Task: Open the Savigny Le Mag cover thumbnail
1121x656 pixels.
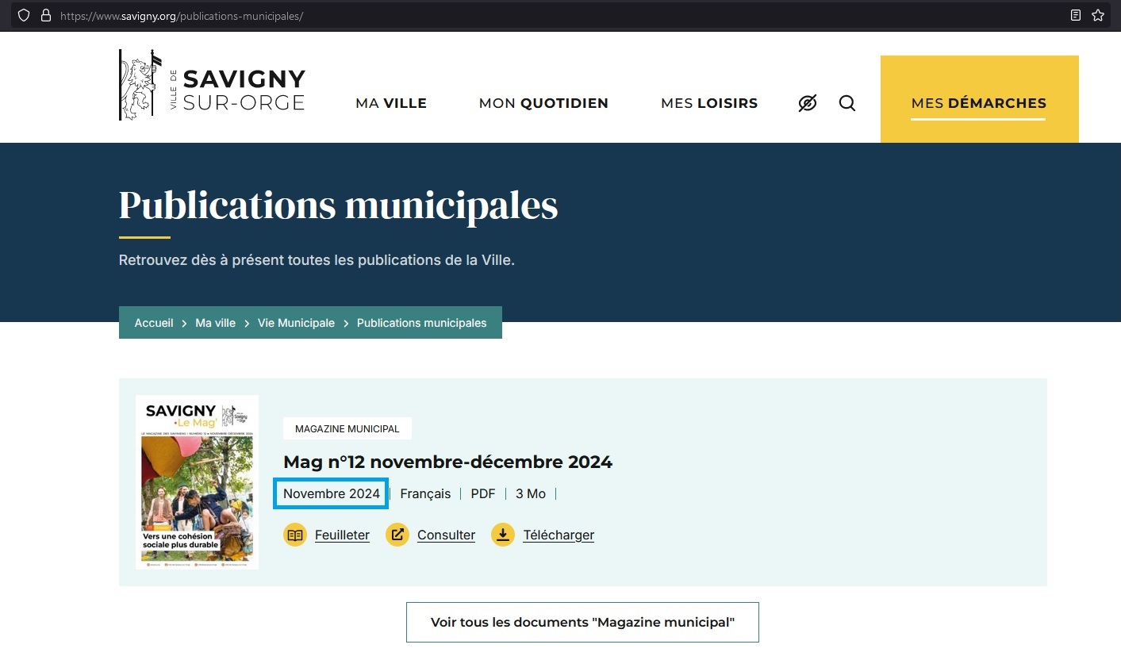Action: coord(197,481)
